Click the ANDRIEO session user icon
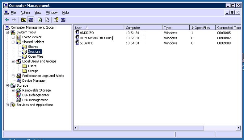The image size is (244, 140). click(x=77, y=32)
